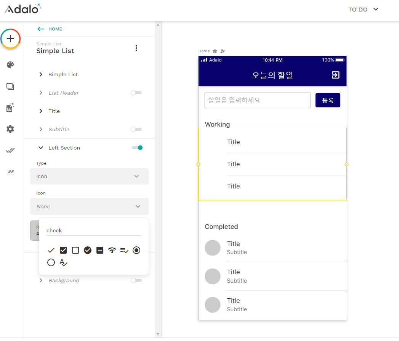Choose the wifi-style check icon

coord(112,250)
